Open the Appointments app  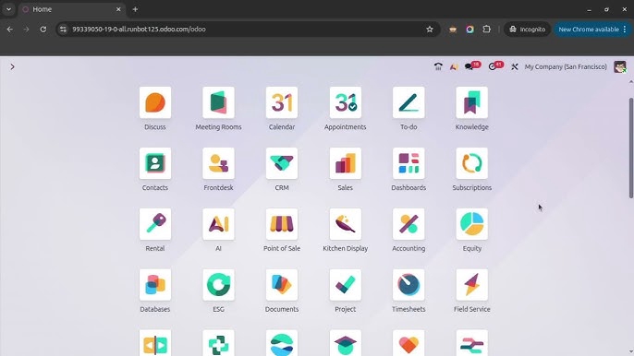click(346, 102)
